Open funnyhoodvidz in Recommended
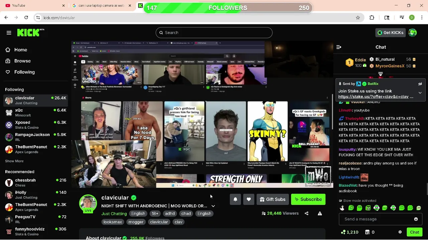 click(x=35, y=231)
